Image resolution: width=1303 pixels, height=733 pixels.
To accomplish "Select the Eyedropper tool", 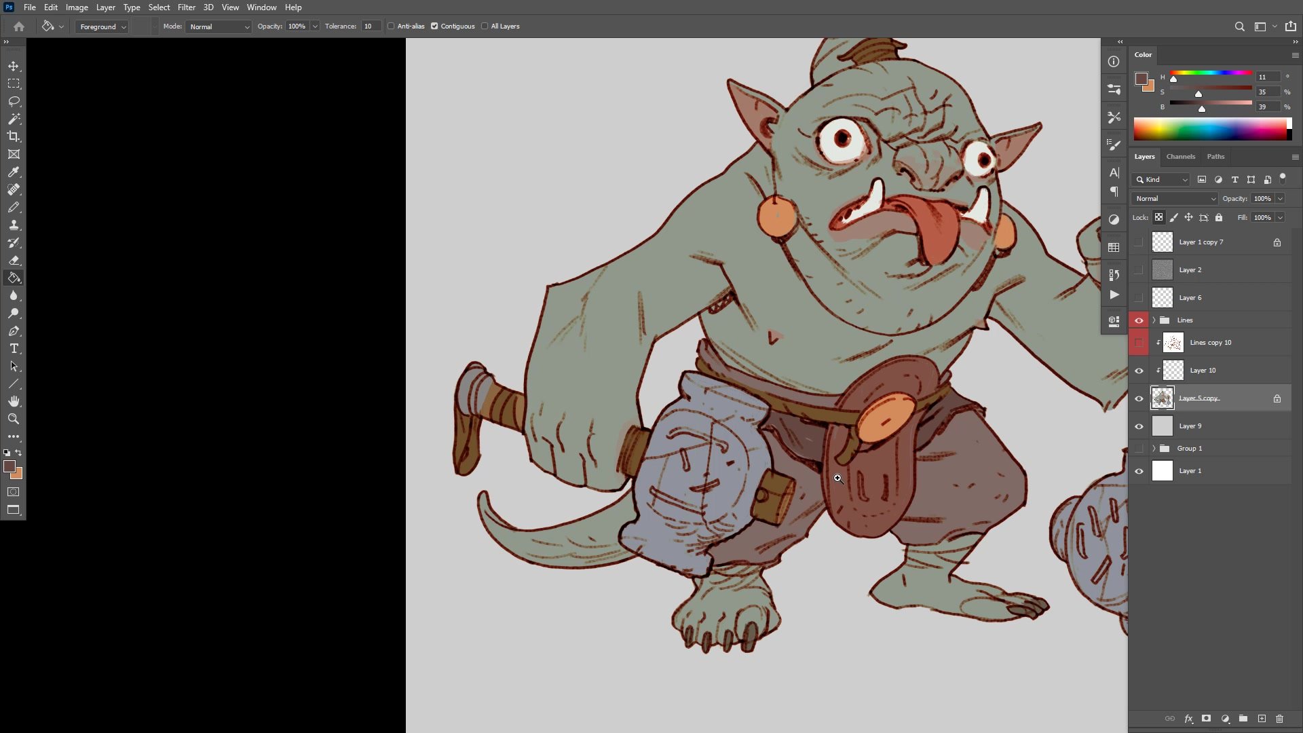I will [x=14, y=172].
